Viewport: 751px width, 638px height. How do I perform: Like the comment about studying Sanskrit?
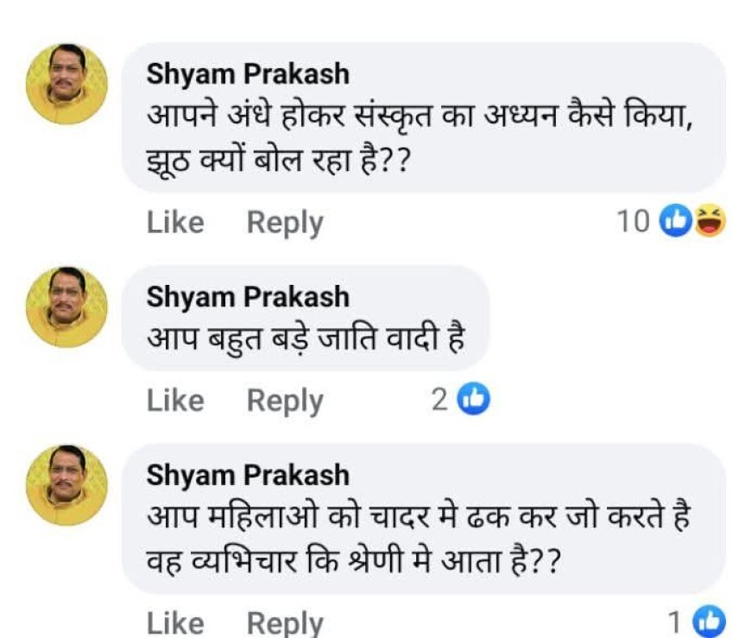[x=175, y=223]
